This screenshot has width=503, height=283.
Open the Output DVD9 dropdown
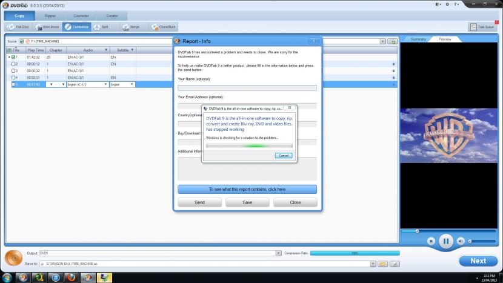(x=278, y=253)
